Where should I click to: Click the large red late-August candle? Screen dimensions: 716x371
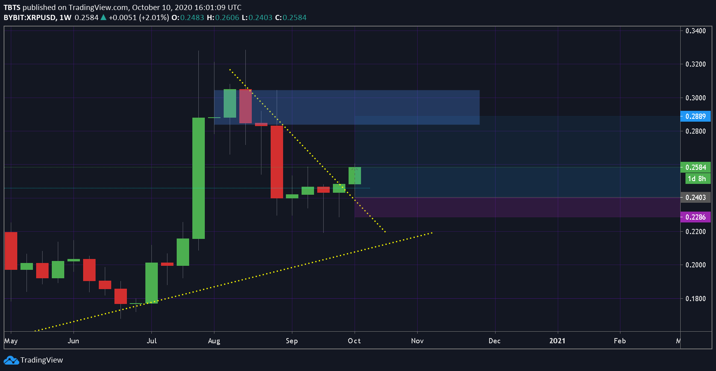(277, 162)
